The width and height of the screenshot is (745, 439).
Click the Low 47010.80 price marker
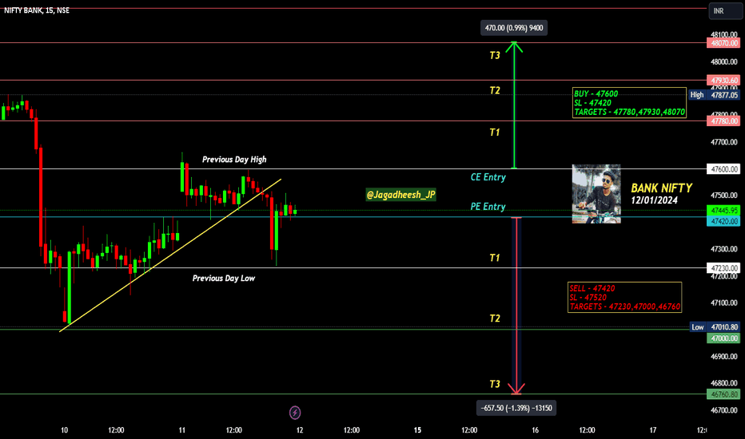click(x=715, y=327)
